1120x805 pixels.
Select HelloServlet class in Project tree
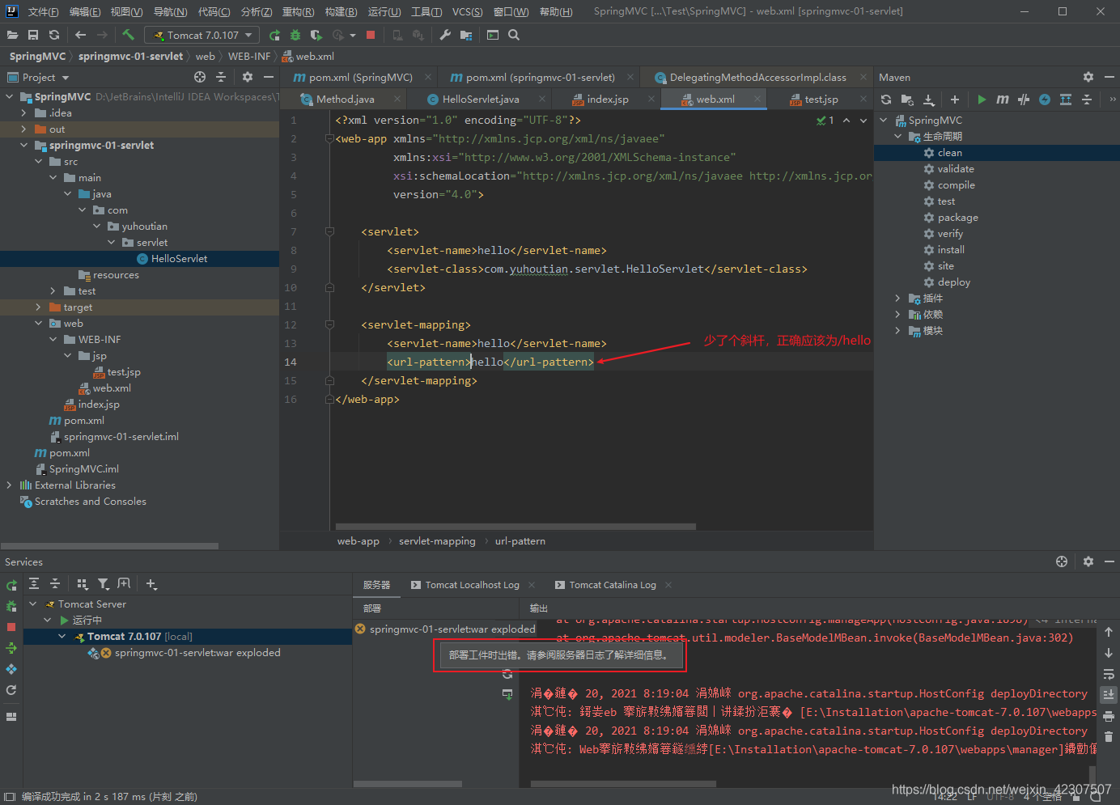(179, 259)
